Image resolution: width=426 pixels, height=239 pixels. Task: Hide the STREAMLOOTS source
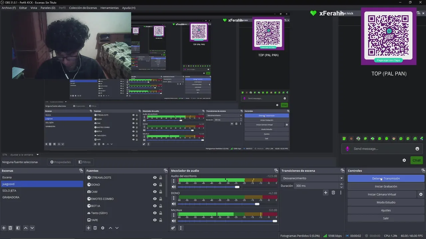point(155,178)
